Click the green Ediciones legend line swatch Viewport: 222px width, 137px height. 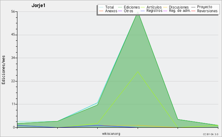120,7
